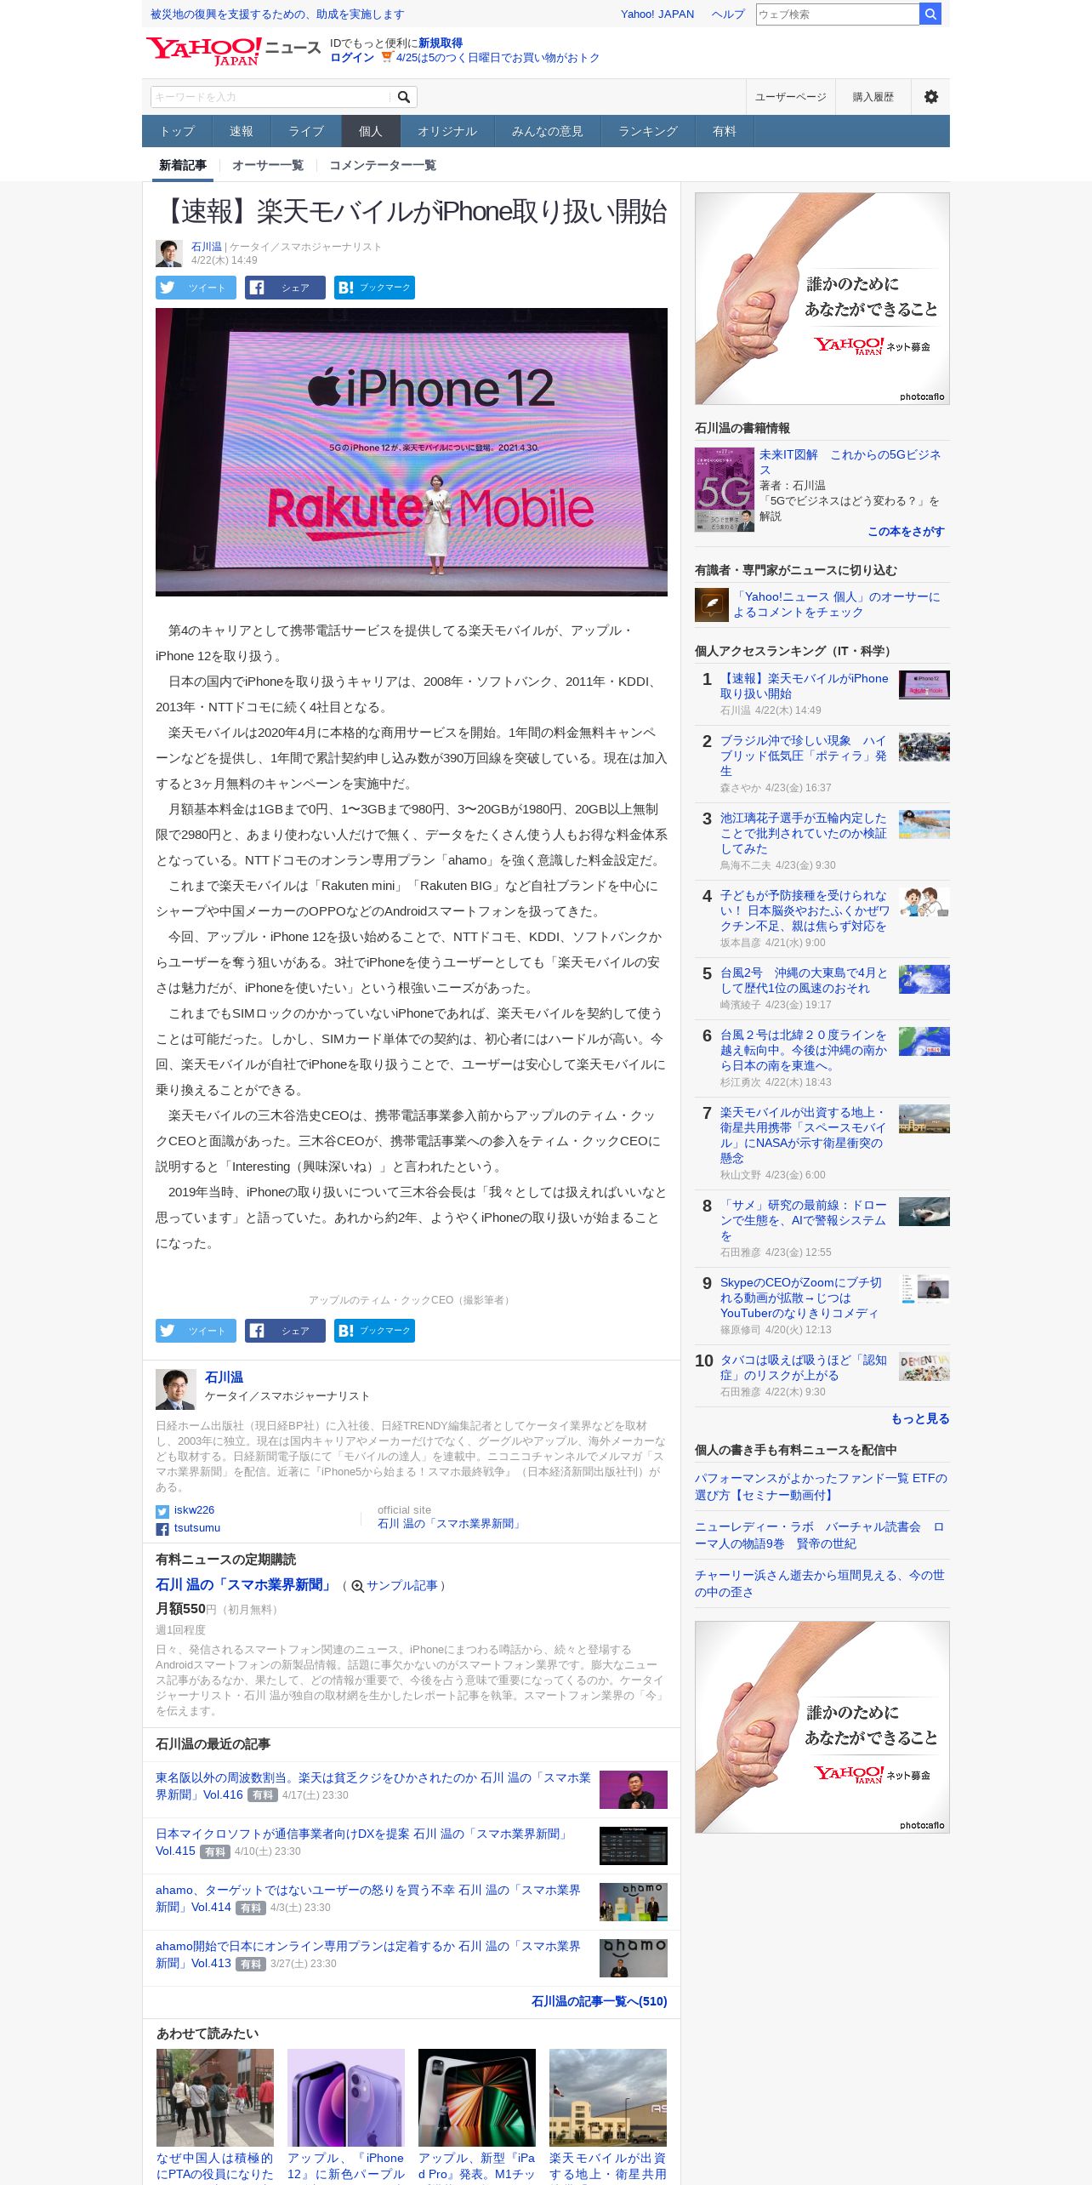Screen dimensions: 1092x2185
Task: Open パフォーマンスがよかったファンド一覧 link
Action: (x=821, y=1486)
